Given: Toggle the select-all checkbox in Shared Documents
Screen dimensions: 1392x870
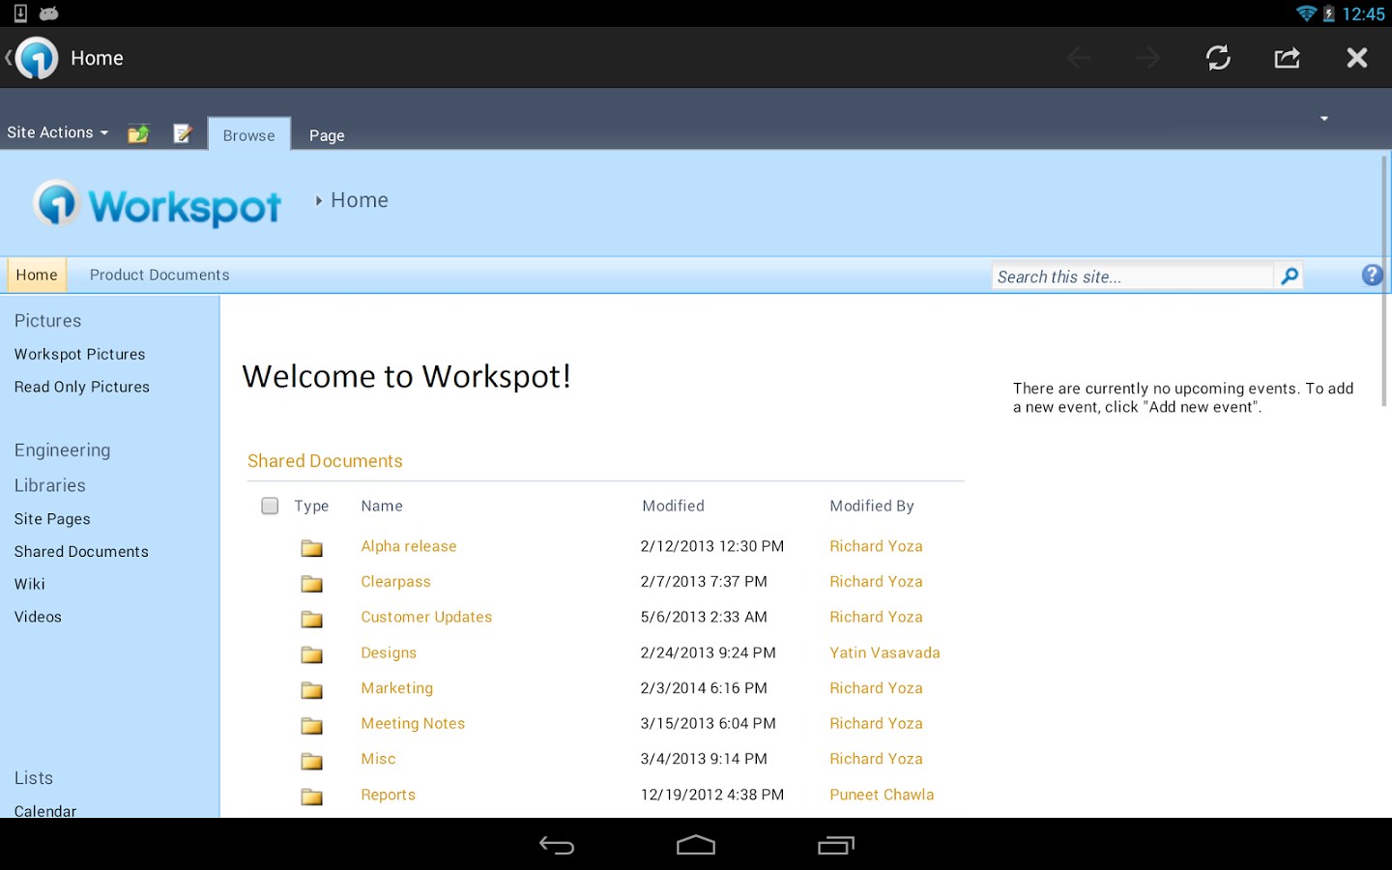Looking at the screenshot, I should 270,506.
